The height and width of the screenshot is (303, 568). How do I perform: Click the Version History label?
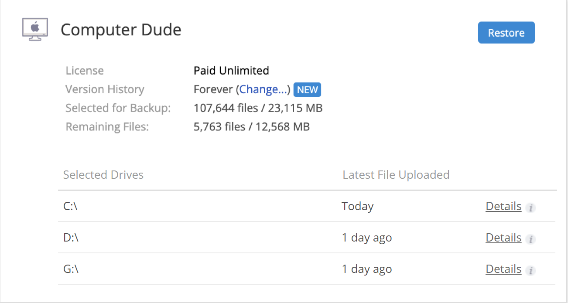click(105, 89)
